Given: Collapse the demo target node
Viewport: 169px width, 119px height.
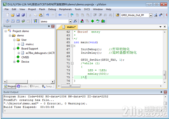Looking at the screenshot, I should click(10, 36).
